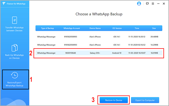Click the 14.29MB size cell

tap(154, 45)
